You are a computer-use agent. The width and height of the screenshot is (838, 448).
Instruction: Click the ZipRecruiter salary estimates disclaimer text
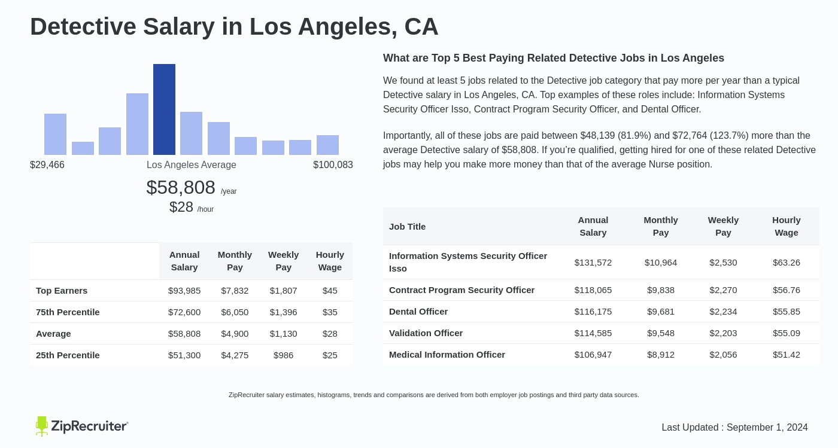(434, 395)
